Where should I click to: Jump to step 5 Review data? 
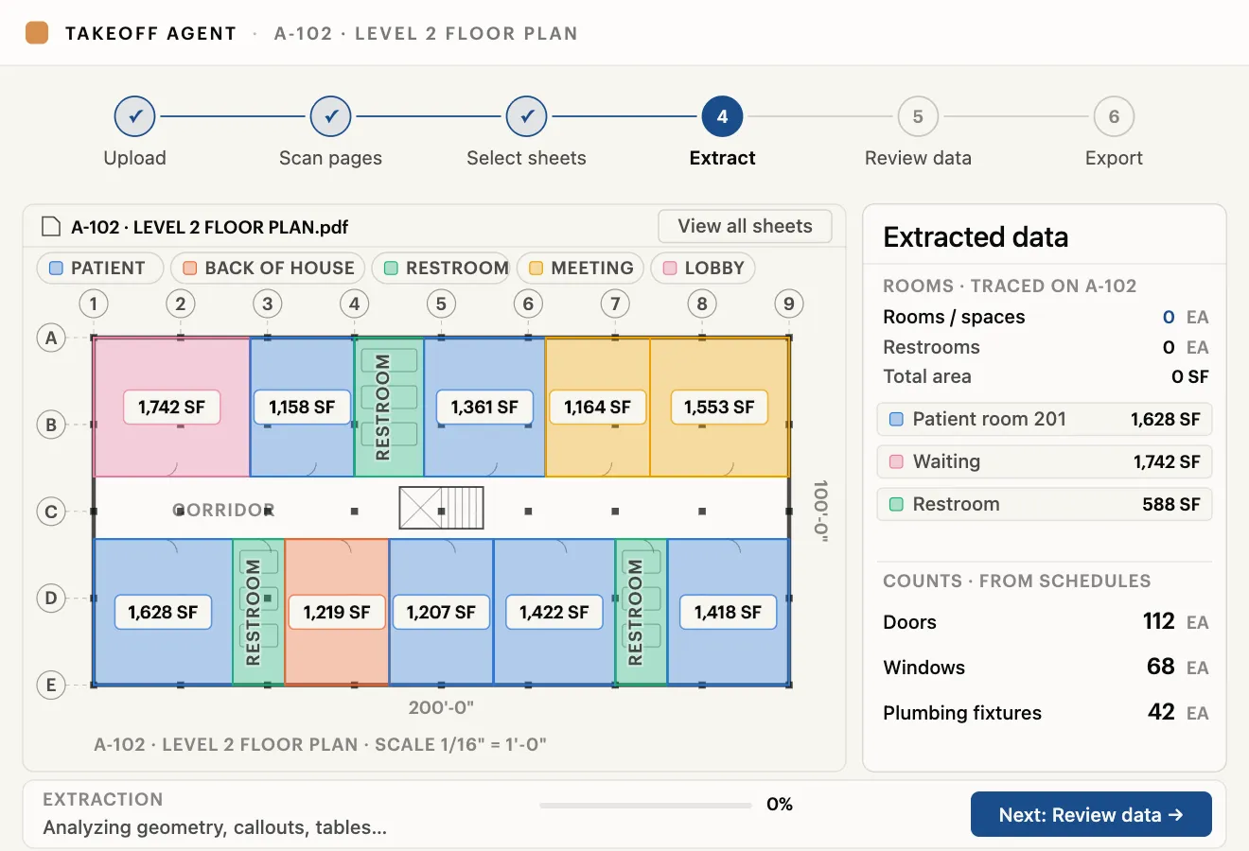[x=918, y=116]
